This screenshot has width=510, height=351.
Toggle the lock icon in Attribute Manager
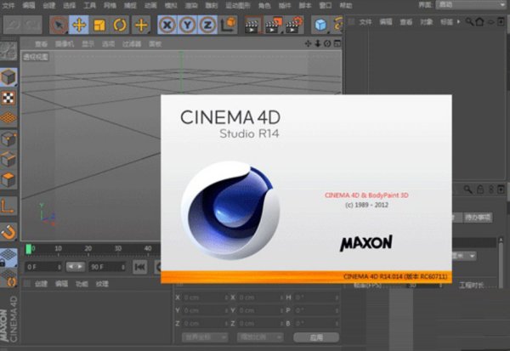pos(480,190)
